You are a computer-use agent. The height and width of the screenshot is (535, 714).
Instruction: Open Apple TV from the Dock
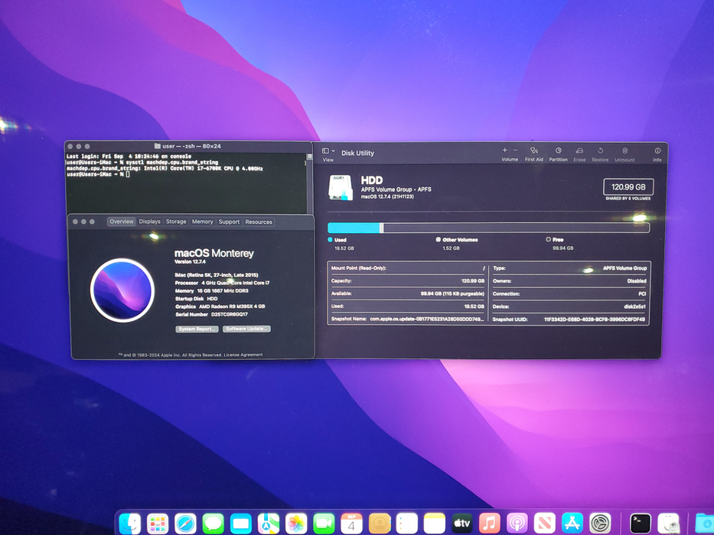[461, 524]
